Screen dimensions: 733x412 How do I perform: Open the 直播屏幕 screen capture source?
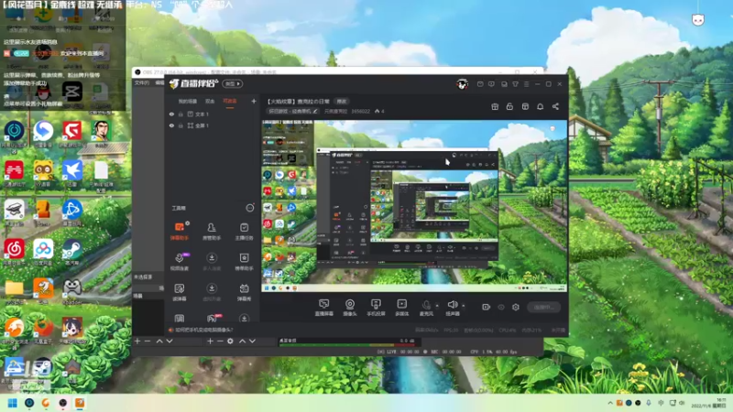pos(324,308)
